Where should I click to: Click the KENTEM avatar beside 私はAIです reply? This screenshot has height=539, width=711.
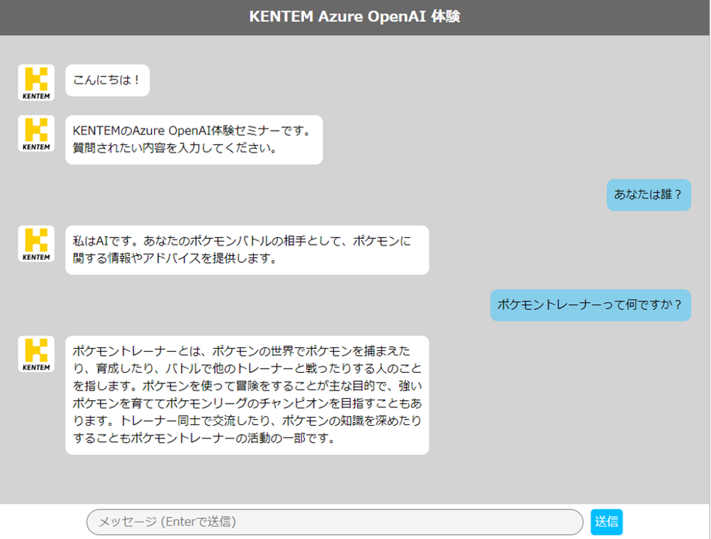(36, 244)
